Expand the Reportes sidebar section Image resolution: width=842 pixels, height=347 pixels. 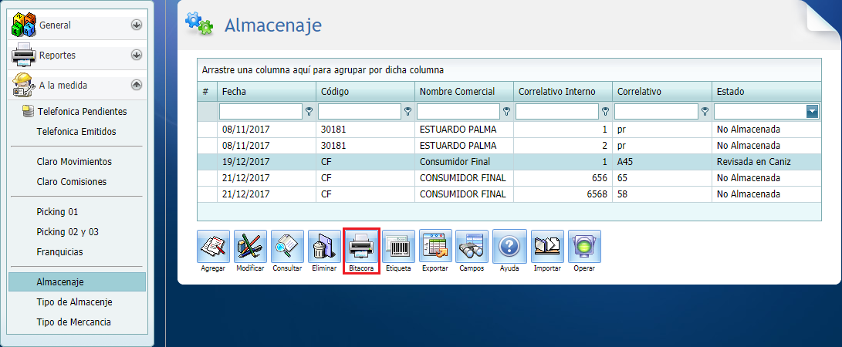click(137, 55)
